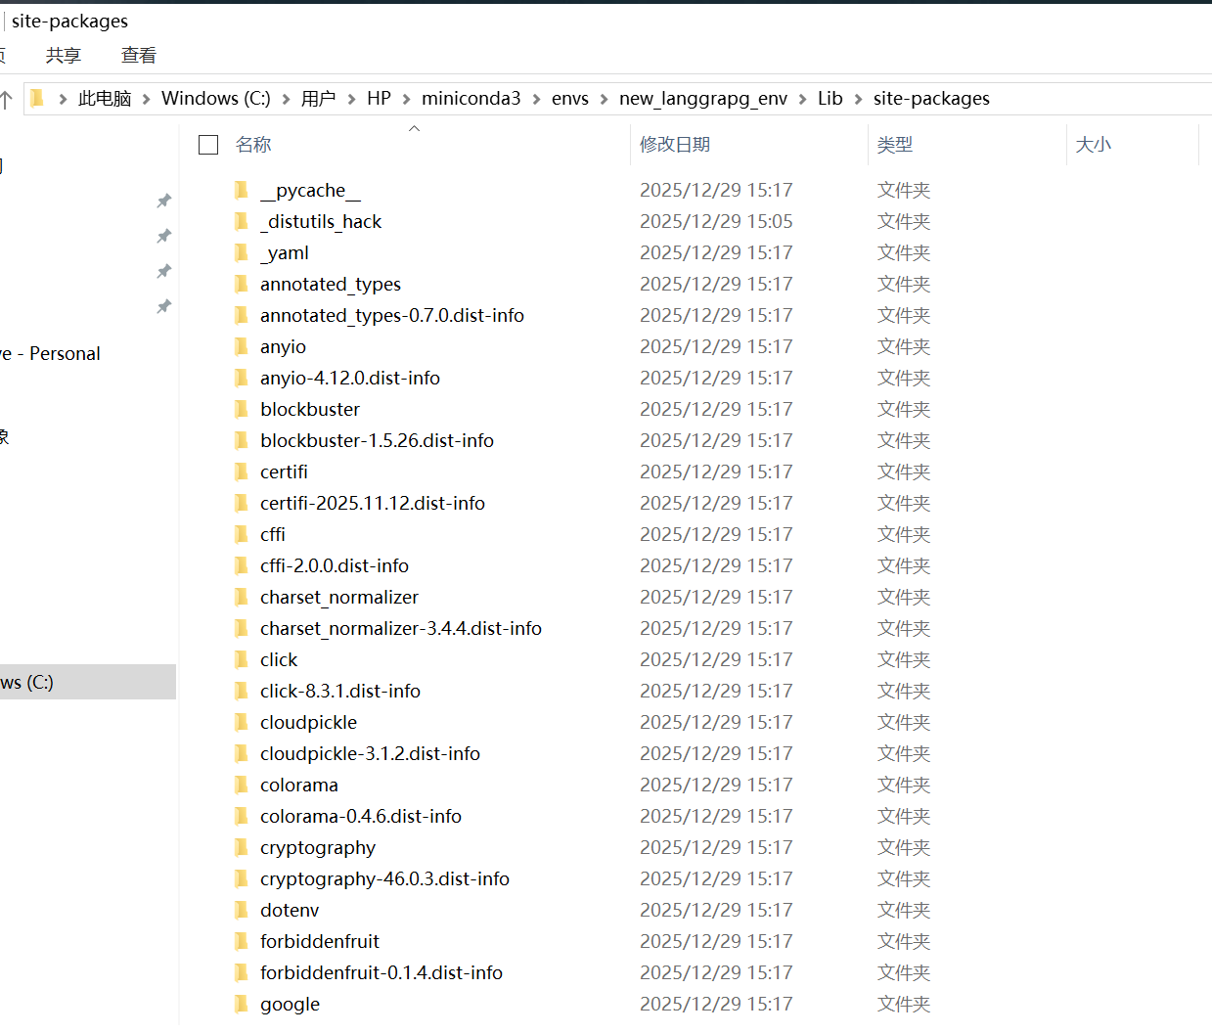Sort by the 修改日期 column header
The image size is (1212, 1033).
click(x=675, y=145)
